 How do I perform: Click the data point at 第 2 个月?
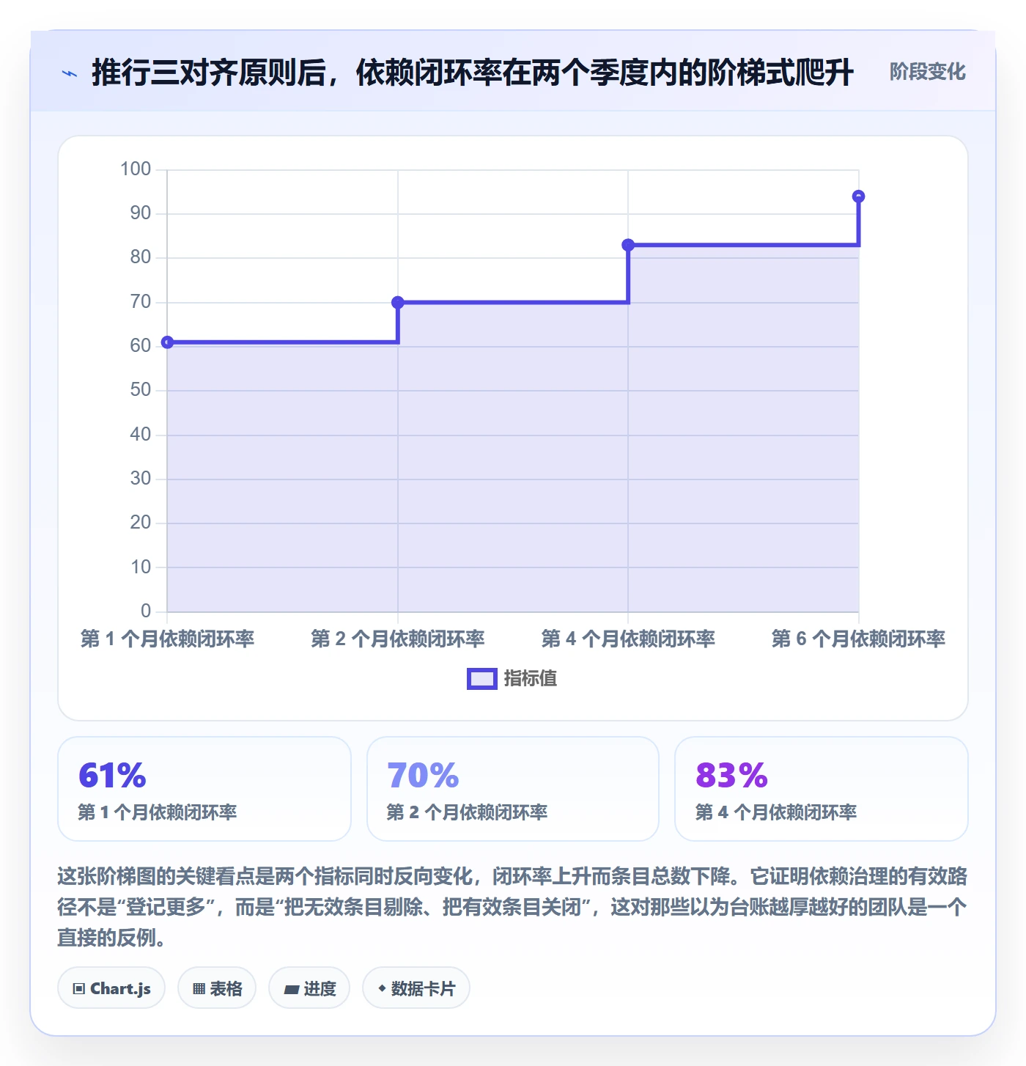pos(398,302)
